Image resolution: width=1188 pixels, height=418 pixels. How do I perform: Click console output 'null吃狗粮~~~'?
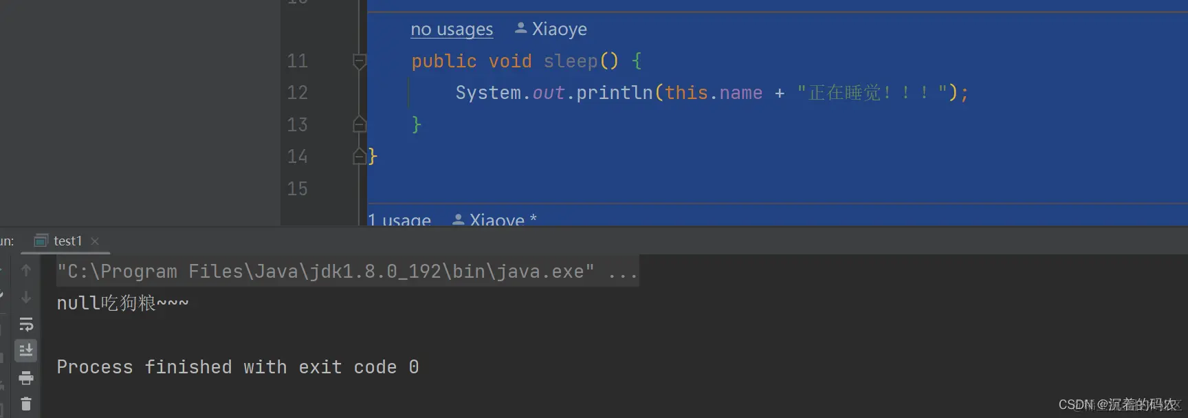point(122,303)
